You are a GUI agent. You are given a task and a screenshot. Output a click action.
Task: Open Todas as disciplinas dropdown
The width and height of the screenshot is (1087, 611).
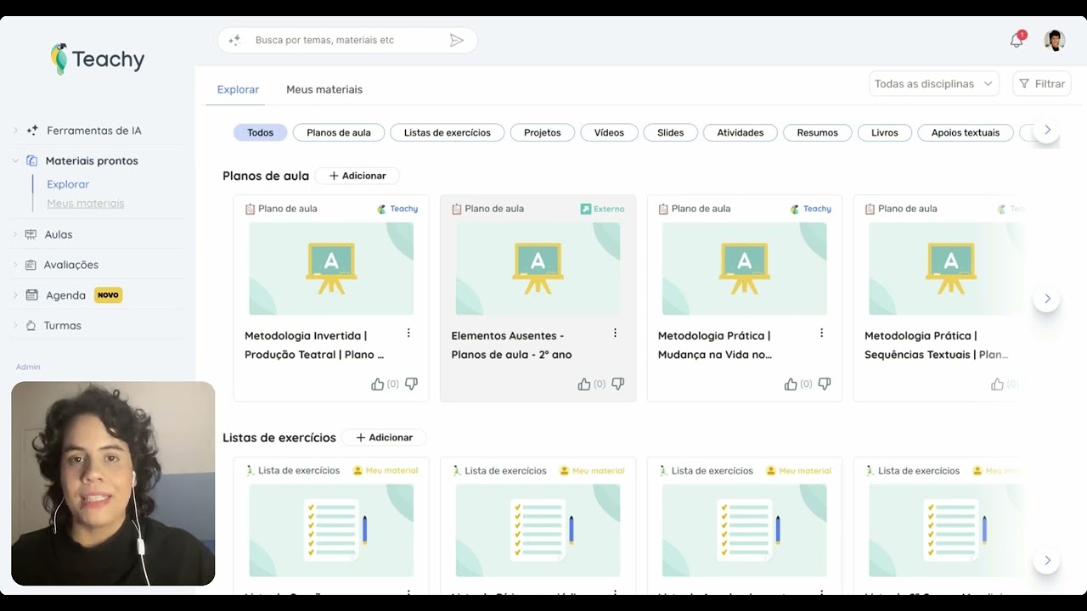934,84
